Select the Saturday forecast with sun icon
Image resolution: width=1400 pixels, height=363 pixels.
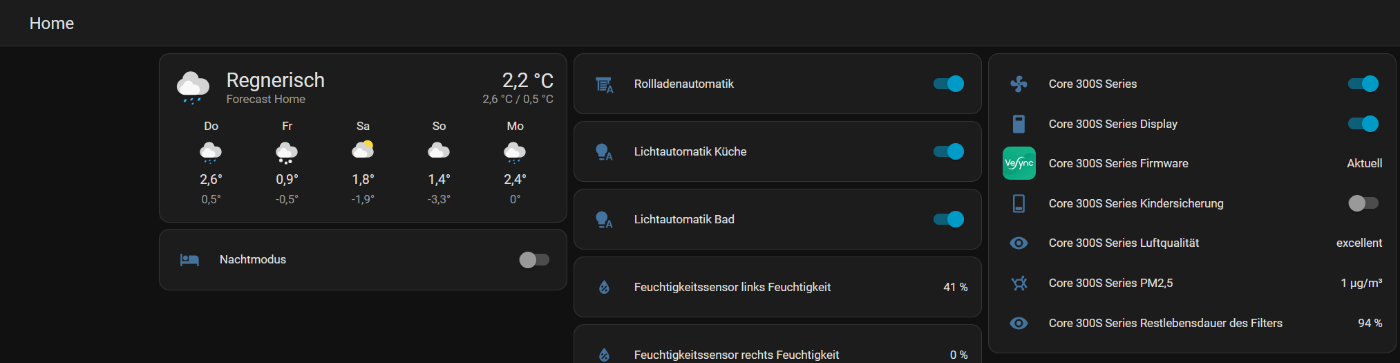(x=363, y=150)
